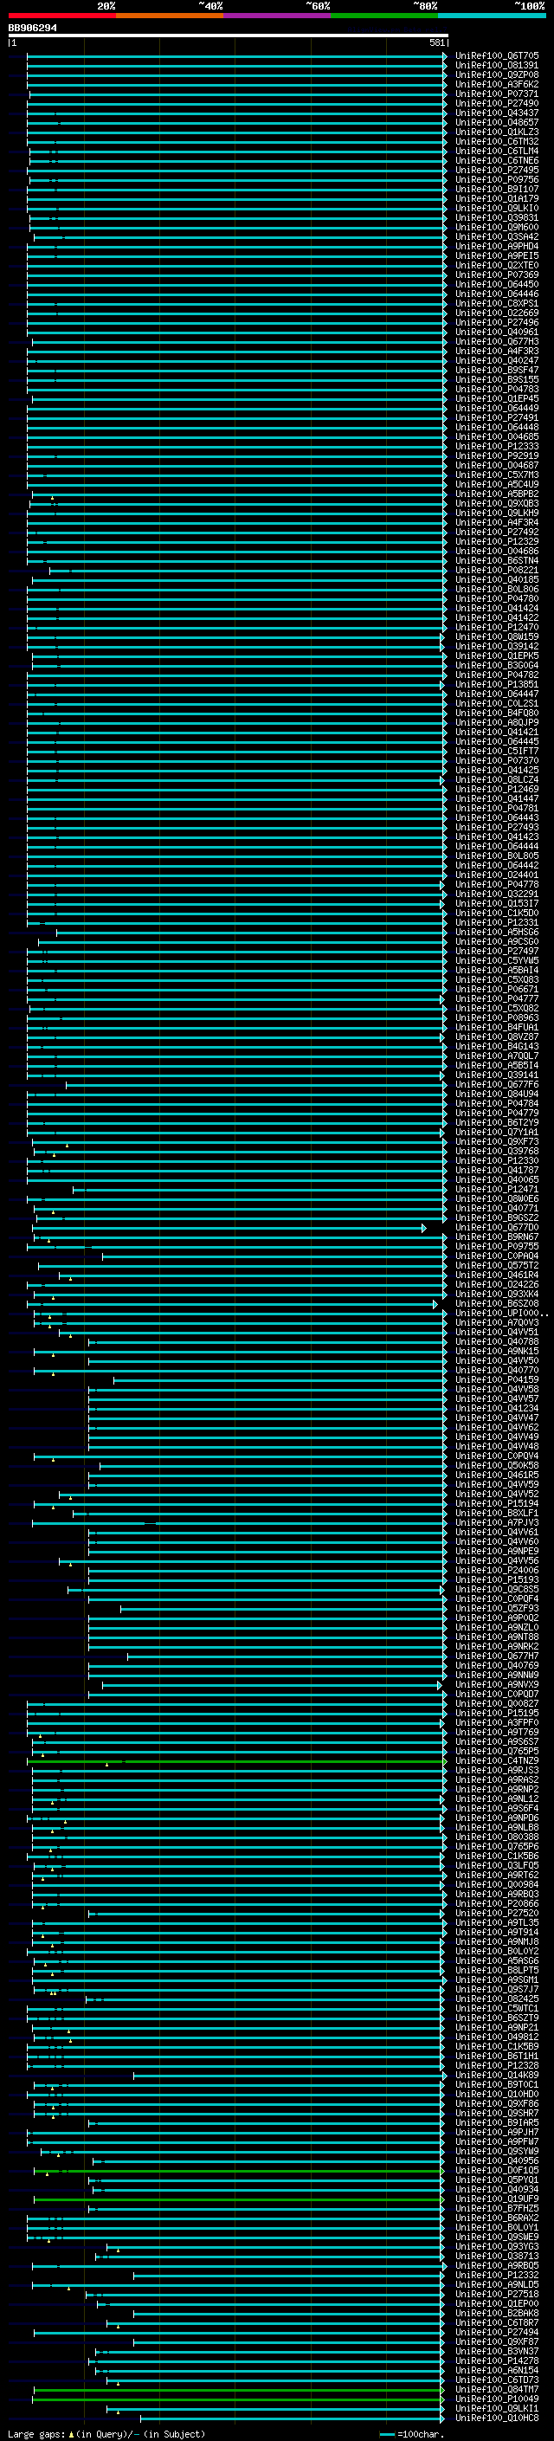Select subject label UniRef100_P04159
Viewport: 554px width, 2441px height.
tap(496, 1379)
